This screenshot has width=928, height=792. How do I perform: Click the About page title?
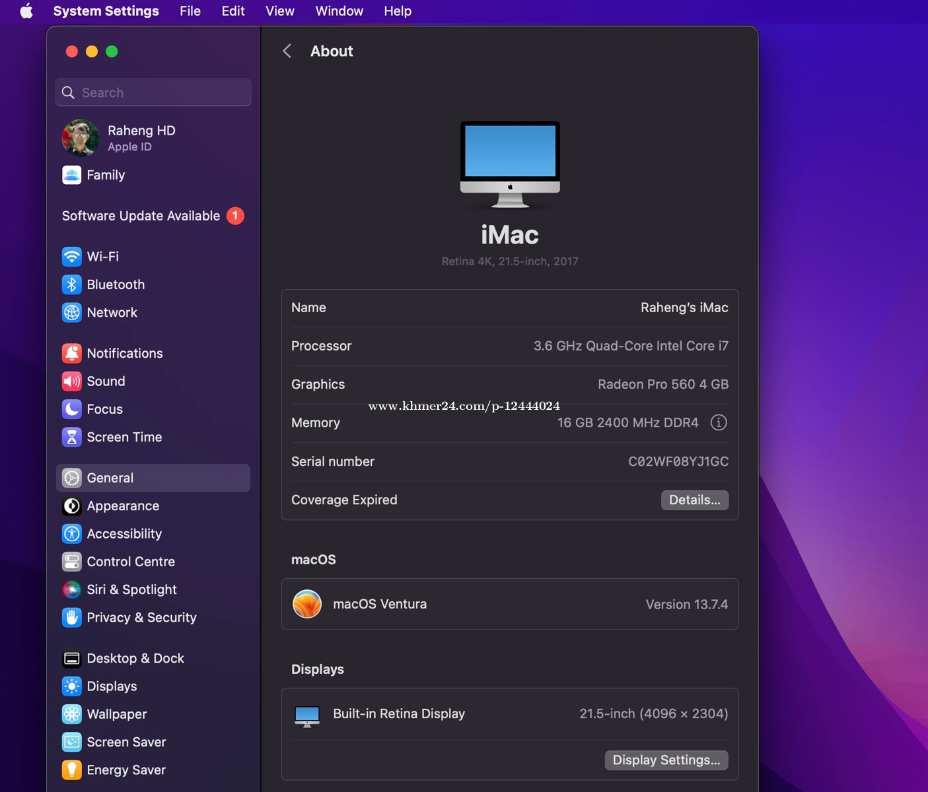click(x=332, y=51)
